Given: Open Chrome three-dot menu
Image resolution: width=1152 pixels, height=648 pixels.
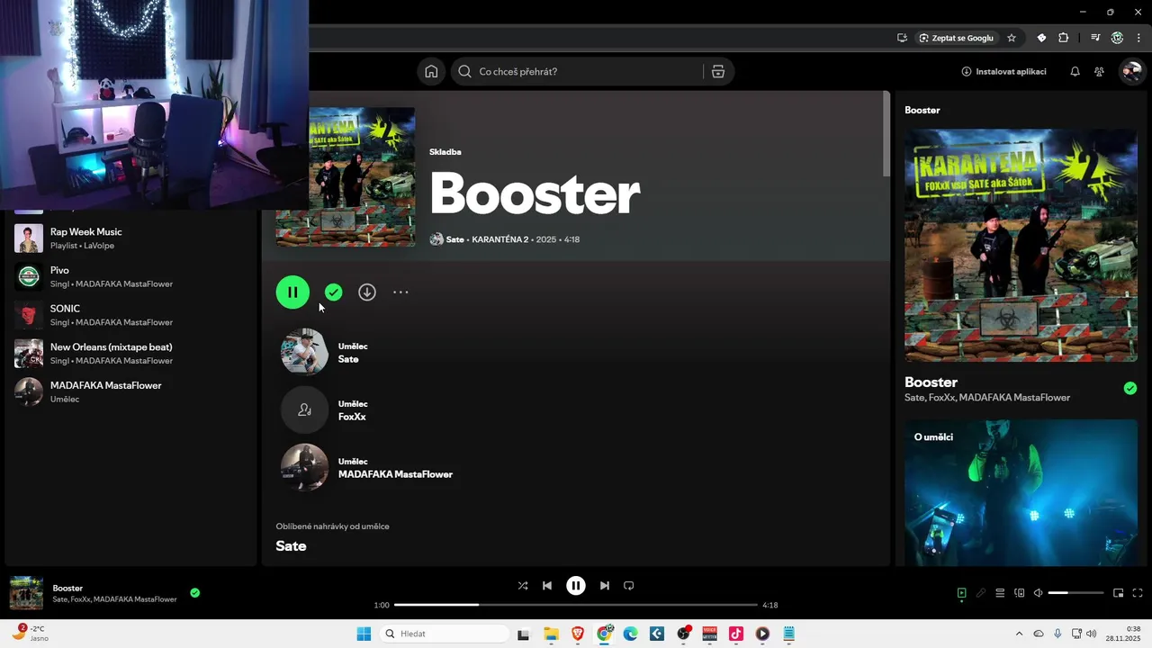Looking at the screenshot, I should pyautogui.click(x=1138, y=38).
